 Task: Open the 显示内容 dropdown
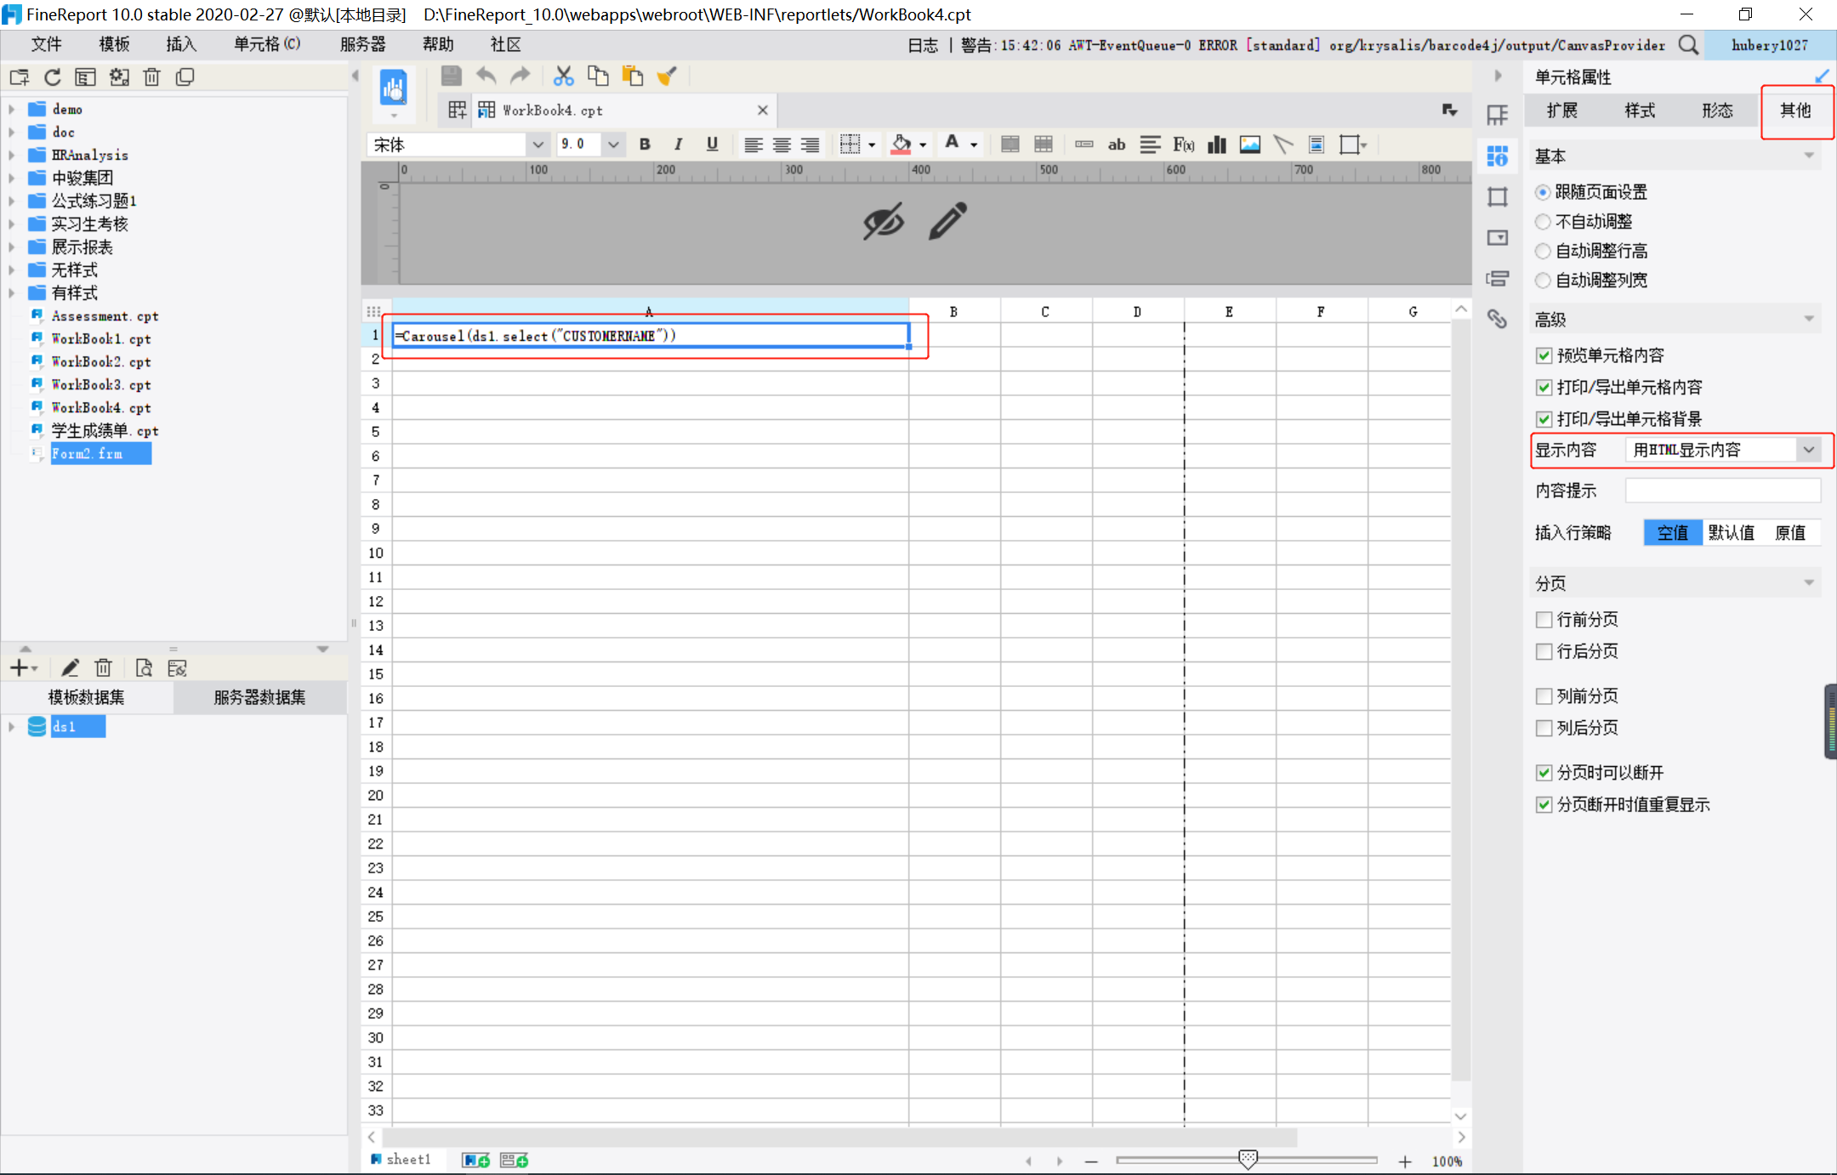point(1809,450)
